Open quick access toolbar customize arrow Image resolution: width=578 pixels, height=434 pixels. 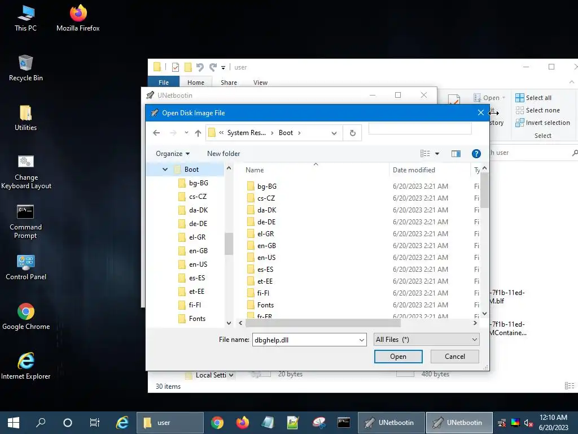pyautogui.click(x=223, y=68)
